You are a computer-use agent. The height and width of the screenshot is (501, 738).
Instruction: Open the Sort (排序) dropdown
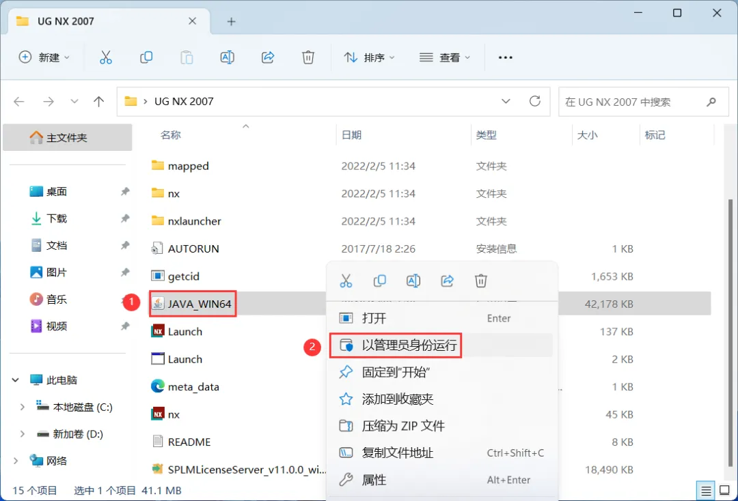click(x=370, y=57)
